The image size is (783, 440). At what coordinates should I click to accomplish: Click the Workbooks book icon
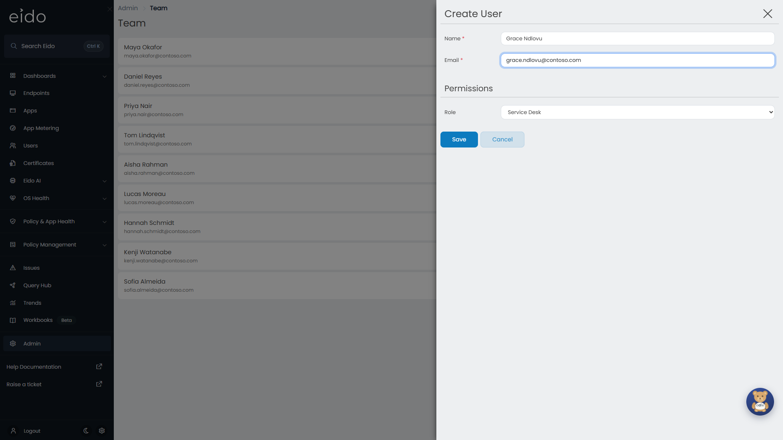coord(13,320)
